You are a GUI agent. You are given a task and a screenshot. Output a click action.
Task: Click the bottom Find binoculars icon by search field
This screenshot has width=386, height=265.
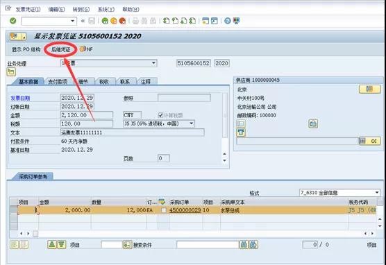point(244,245)
